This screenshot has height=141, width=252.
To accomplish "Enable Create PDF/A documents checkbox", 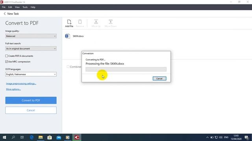I will 6,56.
